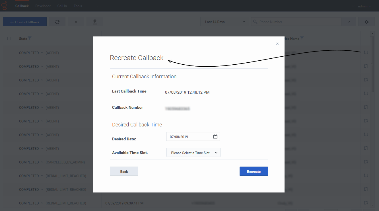The width and height of the screenshot is (379, 211).
Task: Open the Service Name filter funnel
Action: pyautogui.click(x=302, y=38)
